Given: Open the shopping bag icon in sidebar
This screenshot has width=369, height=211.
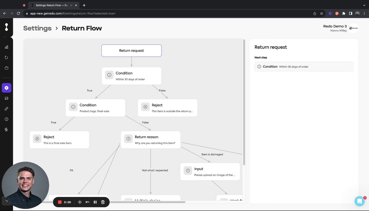Looking at the screenshot, I should (x=6, y=68).
